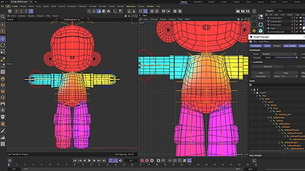305x171 pixels.
Task: Click the current frame 0 F field
Action: click(x=131, y=160)
